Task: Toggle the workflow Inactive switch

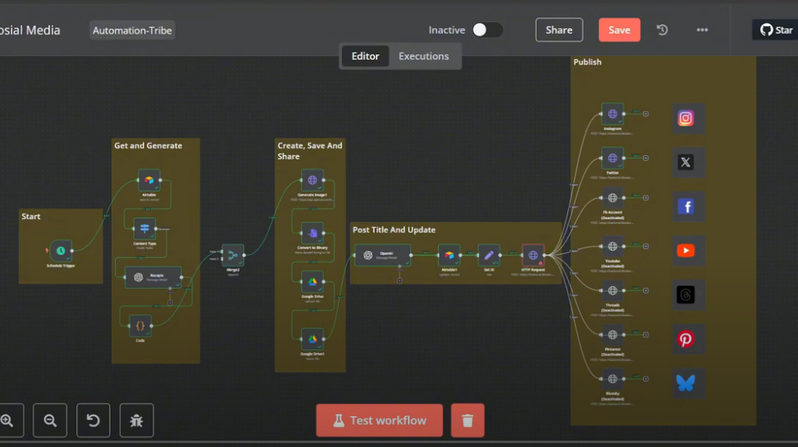Action: (x=487, y=30)
